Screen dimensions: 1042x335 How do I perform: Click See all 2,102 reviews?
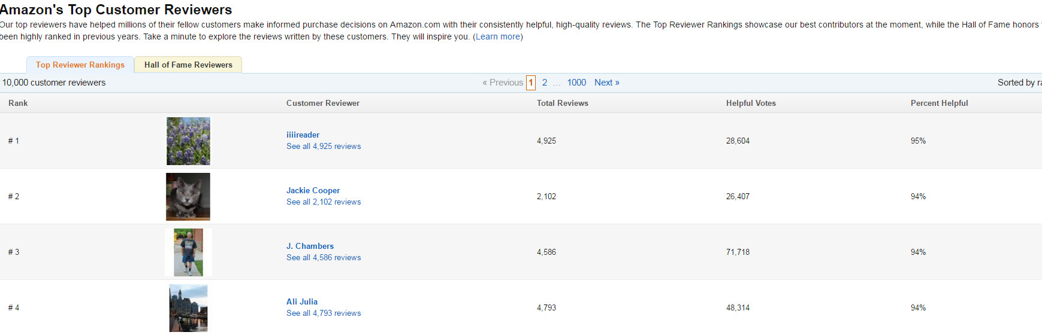tap(324, 202)
